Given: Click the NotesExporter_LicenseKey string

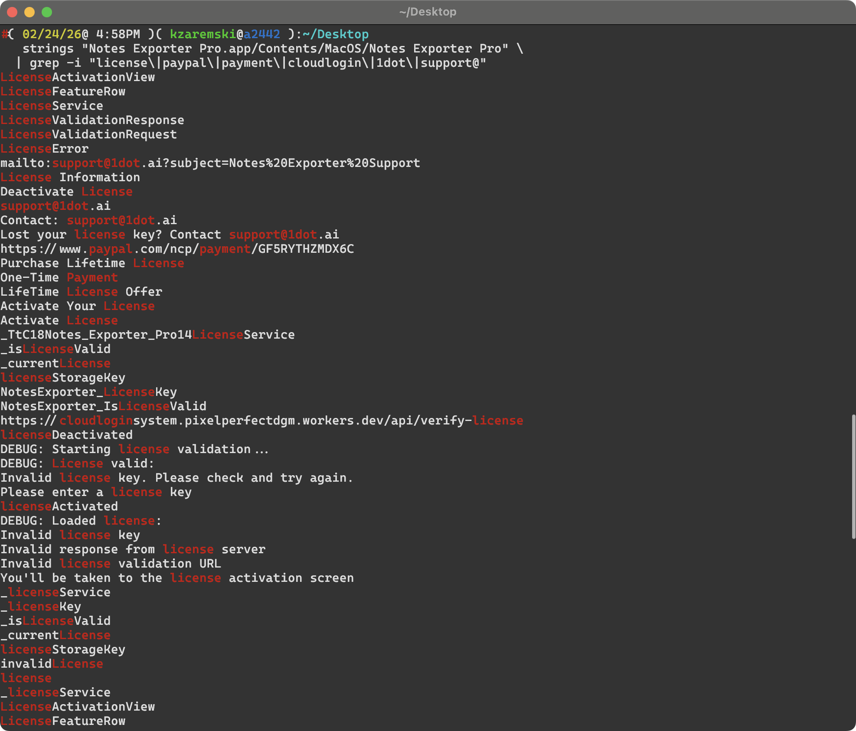Looking at the screenshot, I should pyautogui.click(x=88, y=392).
